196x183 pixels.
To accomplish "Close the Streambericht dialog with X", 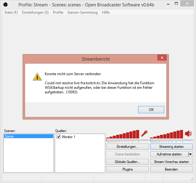I will point(162,58).
